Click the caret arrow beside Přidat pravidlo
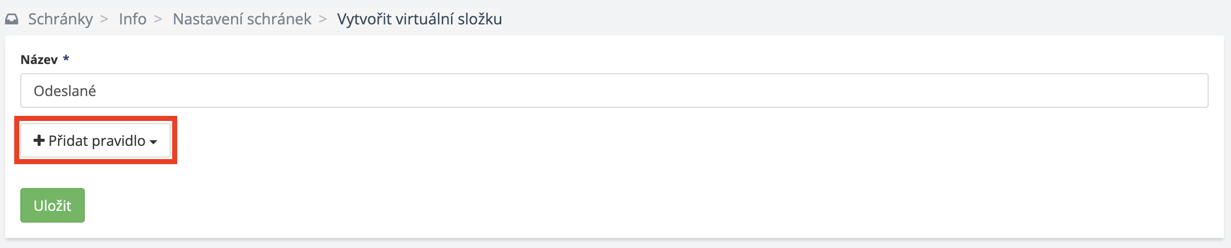 153,142
